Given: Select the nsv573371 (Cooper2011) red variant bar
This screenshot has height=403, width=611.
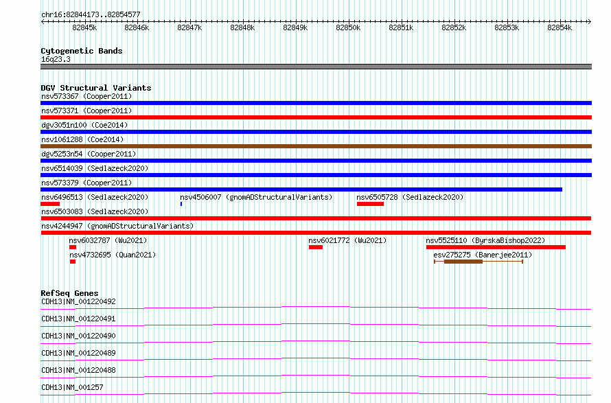Looking at the screenshot, I should point(316,117).
